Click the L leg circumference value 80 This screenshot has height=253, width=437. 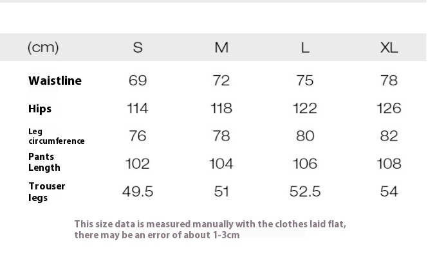click(x=305, y=136)
